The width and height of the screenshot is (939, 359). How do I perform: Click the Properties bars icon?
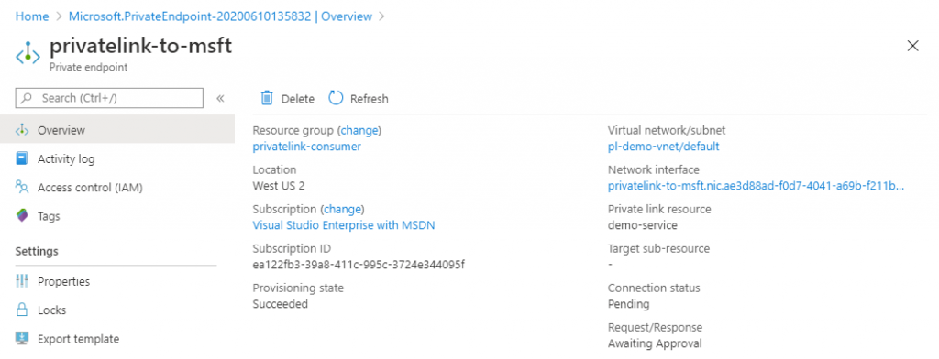pos(22,281)
